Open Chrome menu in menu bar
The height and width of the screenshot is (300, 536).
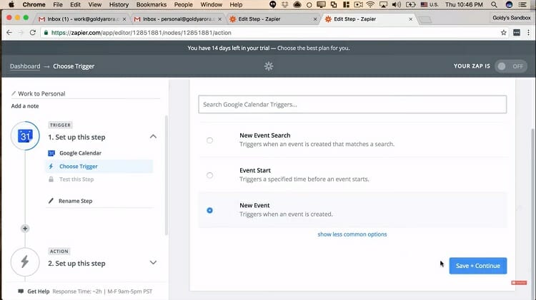pos(34,5)
